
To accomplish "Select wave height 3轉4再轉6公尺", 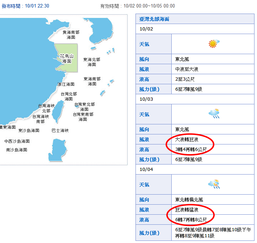I will [191, 149].
